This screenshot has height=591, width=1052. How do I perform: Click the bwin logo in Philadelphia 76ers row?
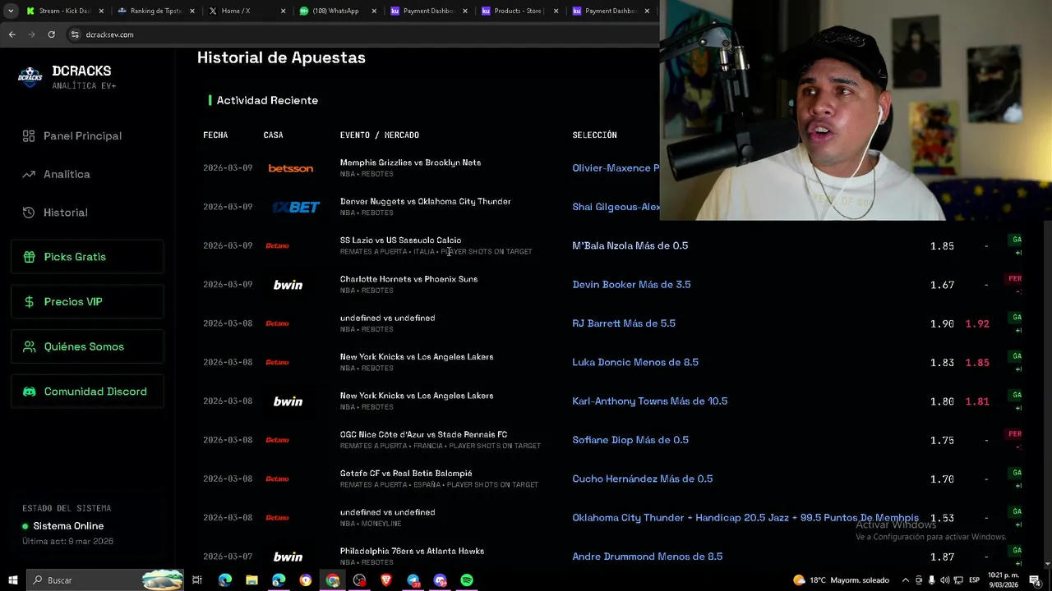288,557
